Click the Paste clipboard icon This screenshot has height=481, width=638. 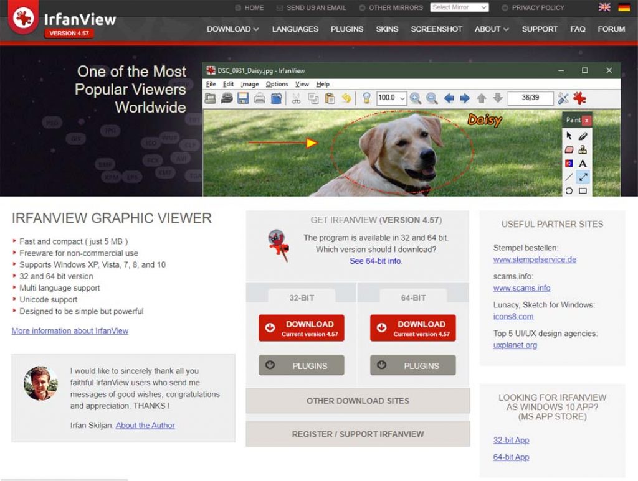(330, 98)
